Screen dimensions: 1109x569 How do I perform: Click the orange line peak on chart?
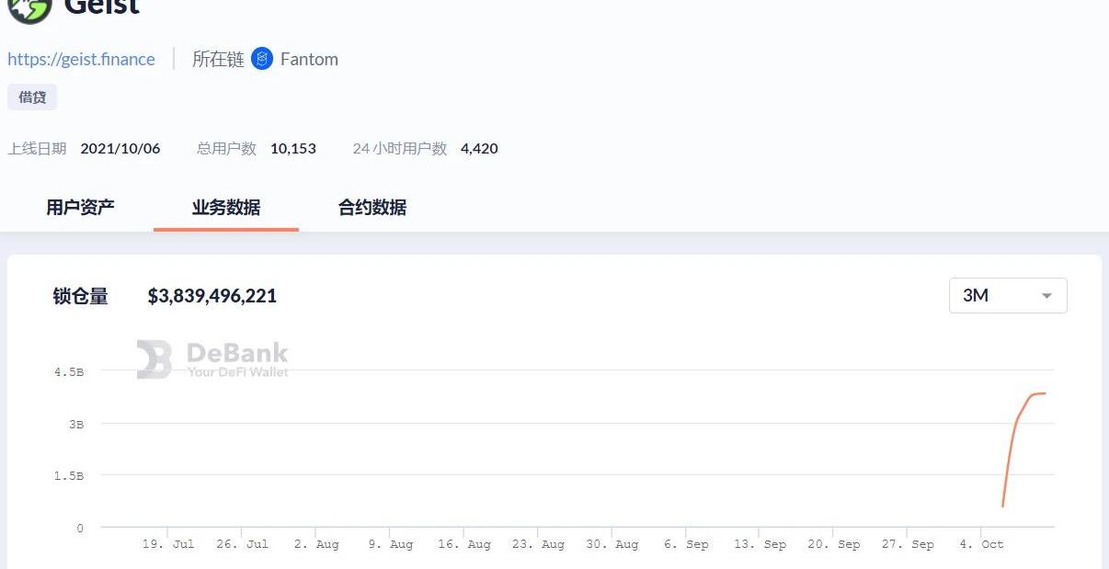(1042, 393)
